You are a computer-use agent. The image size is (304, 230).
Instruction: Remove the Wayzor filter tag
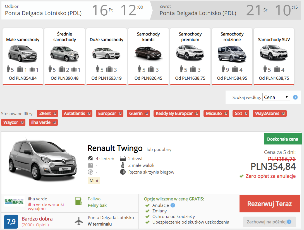pos(22,122)
